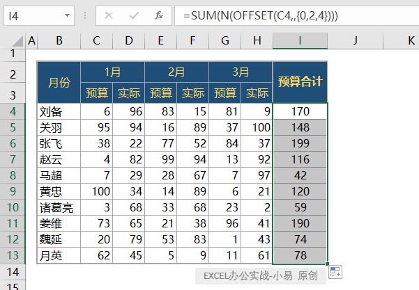Open the Auto Fill Options button
This screenshot has height=290, width=419.
335,272
